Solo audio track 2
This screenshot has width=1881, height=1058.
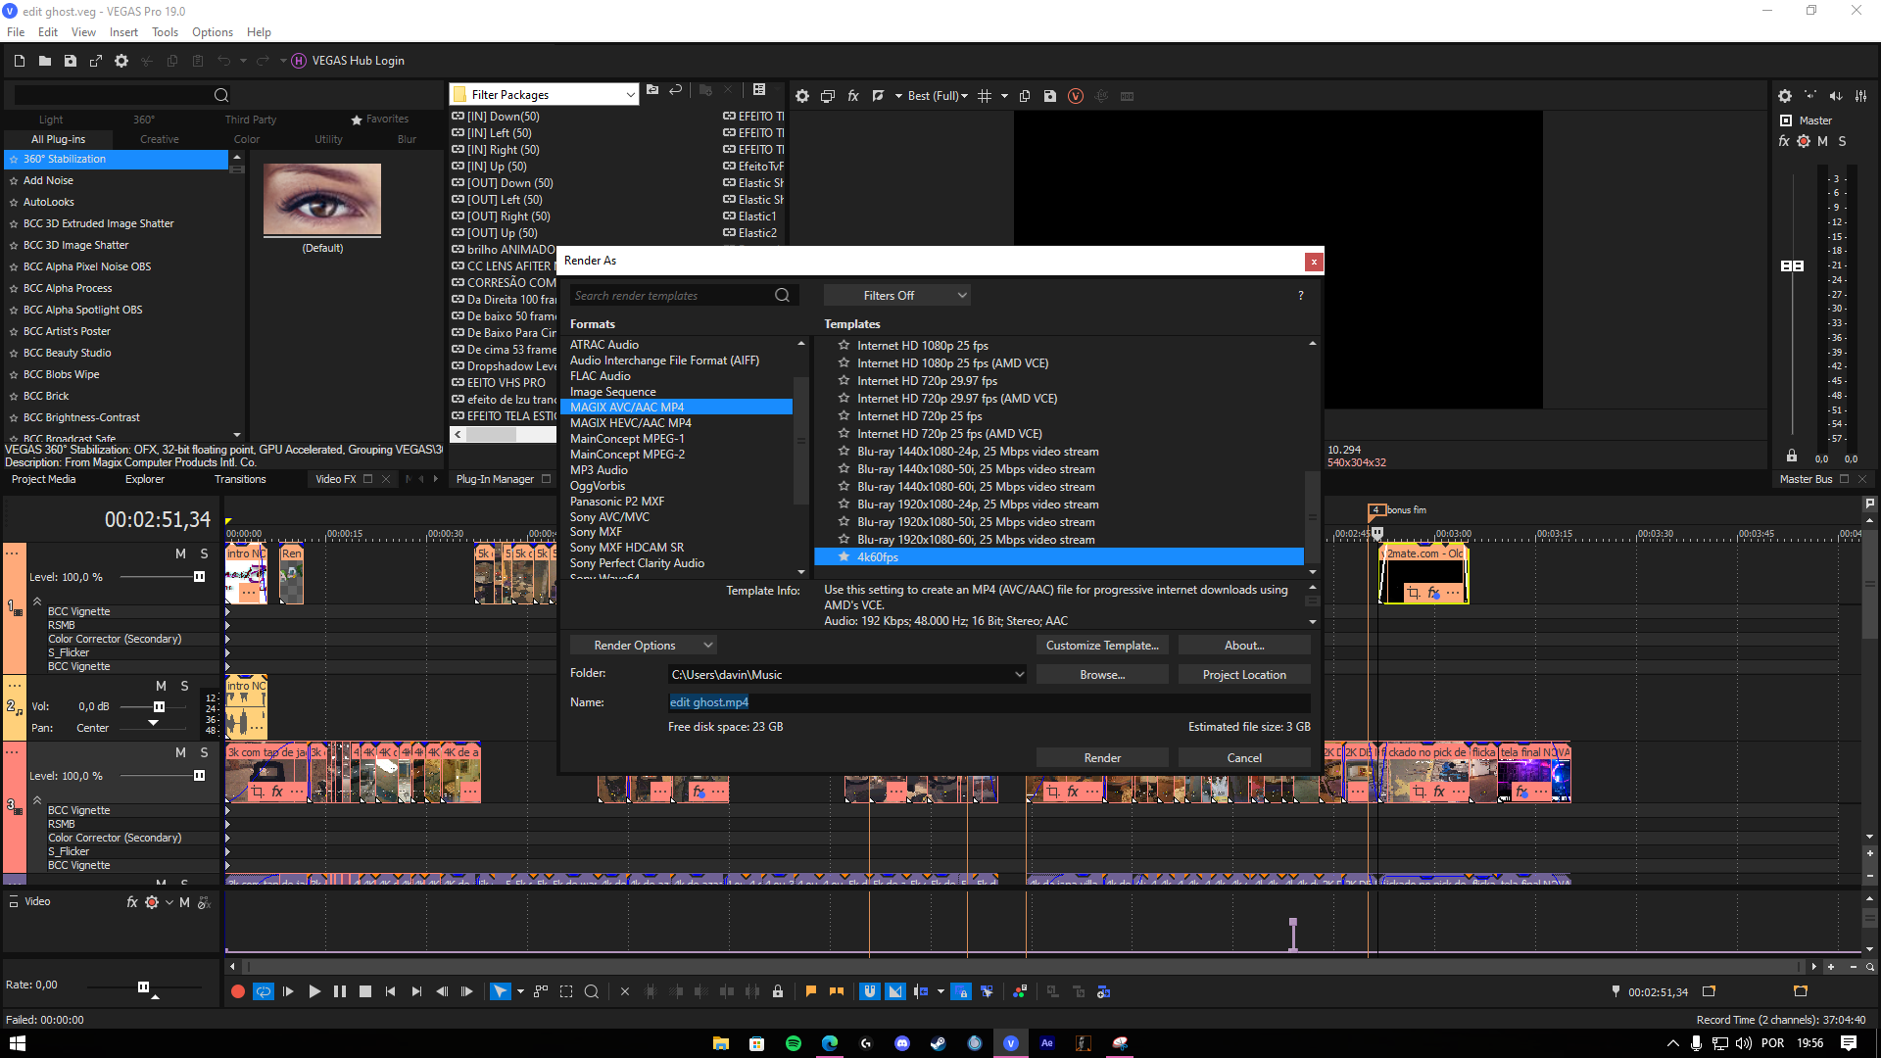(184, 686)
